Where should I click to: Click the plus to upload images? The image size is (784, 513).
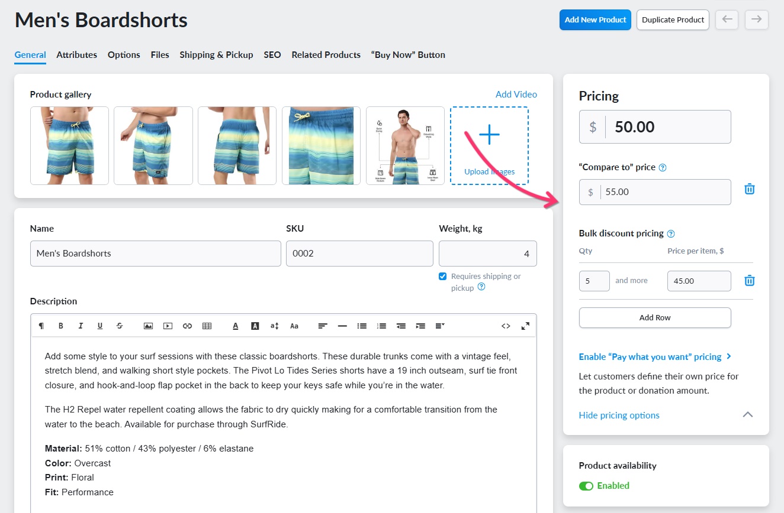tap(489, 135)
